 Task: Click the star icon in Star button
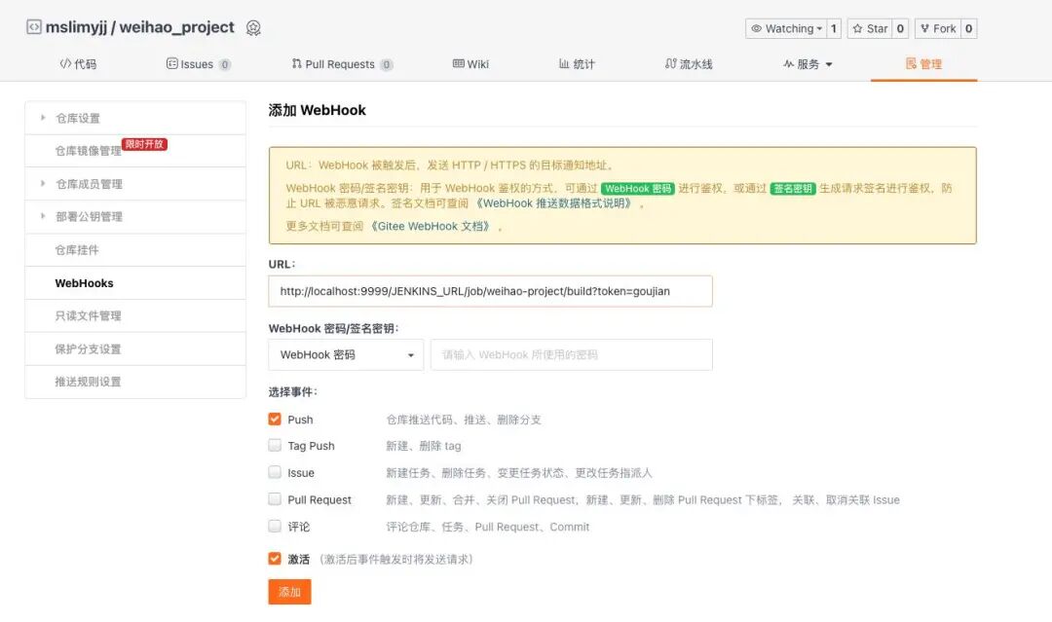tap(857, 29)
